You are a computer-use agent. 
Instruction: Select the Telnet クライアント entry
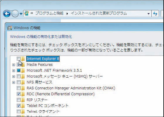click(x=43, y=111)
